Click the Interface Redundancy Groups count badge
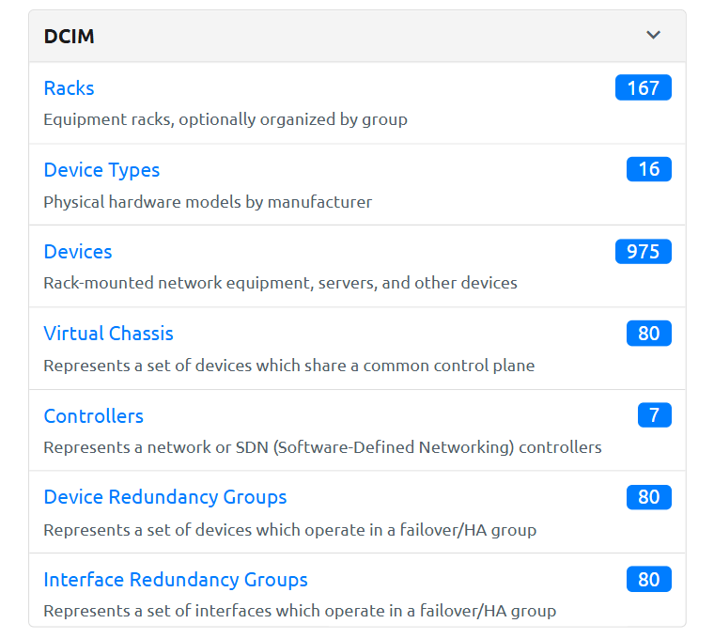 [x=649, y=579]
